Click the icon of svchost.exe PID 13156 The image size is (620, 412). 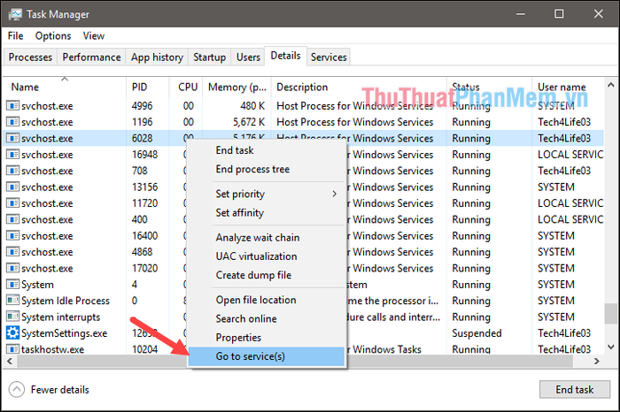(12, 187)
